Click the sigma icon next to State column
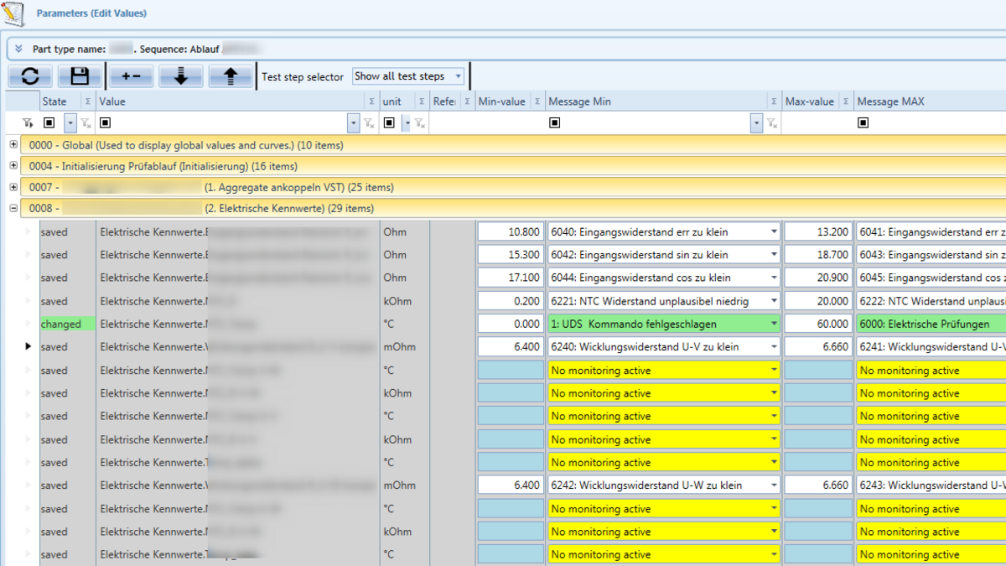The image size is (1006, 566). pos(87,101)
